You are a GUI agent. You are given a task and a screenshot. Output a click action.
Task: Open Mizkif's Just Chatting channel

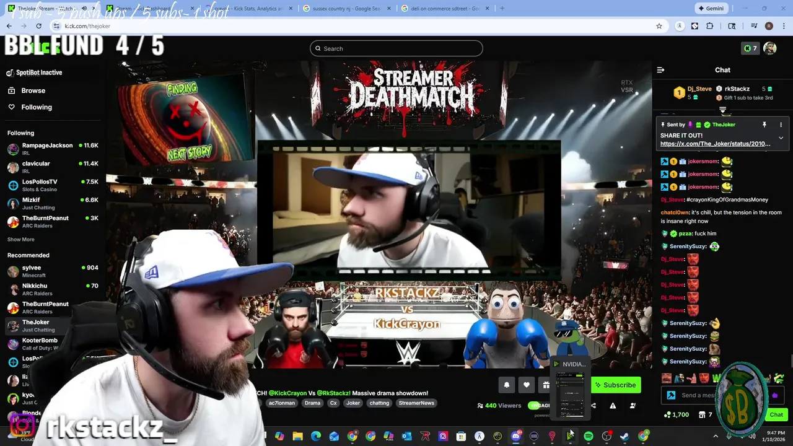[x=53, y=203]
